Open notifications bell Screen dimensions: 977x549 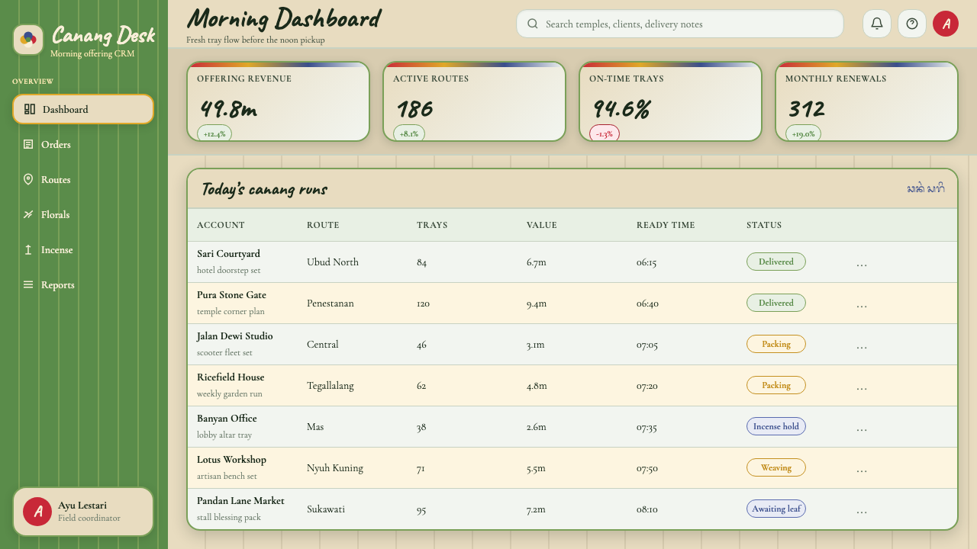[x=877, y=24]
